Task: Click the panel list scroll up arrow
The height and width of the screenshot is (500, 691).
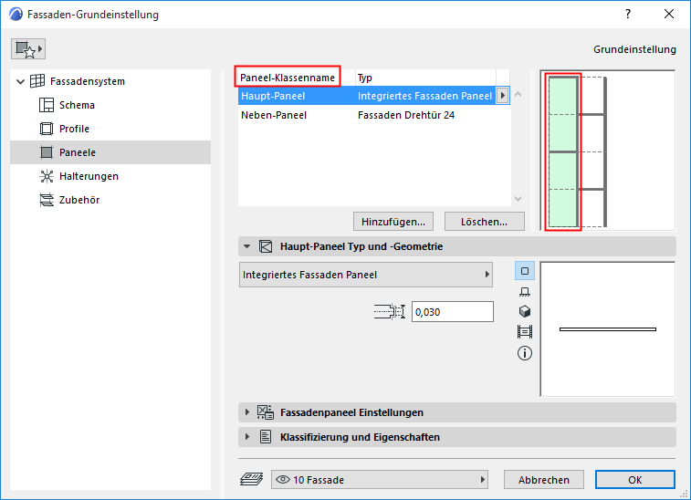Action: pyautogui.click(x=518, y=94)
